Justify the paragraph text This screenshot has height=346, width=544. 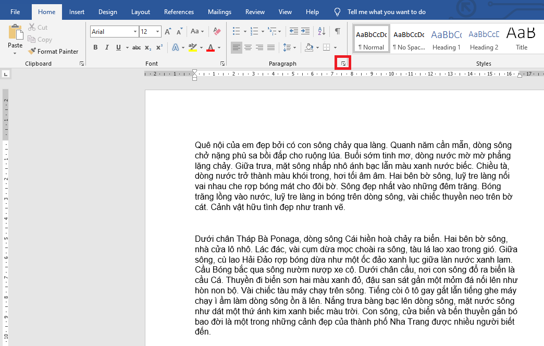271,47
